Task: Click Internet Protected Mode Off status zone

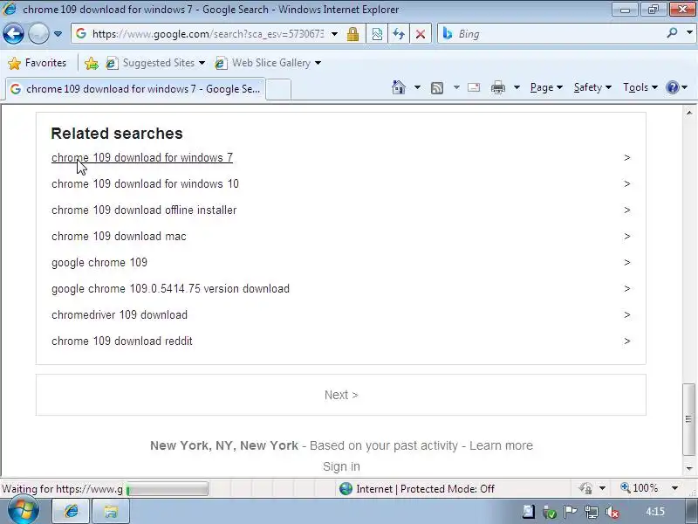Action: point(417,489)
